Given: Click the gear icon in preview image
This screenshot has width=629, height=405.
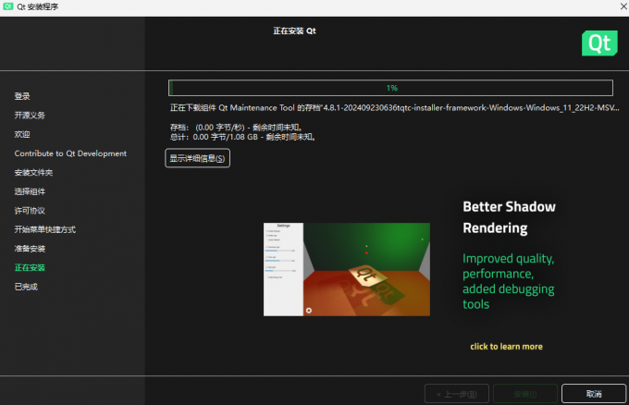Looking at the screenshot, I should 309,310.
